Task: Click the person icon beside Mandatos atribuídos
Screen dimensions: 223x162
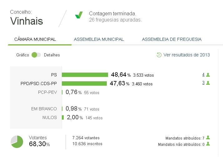Action: click(x=208, y=137)
